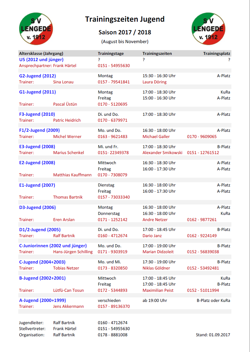Click Jens Akkermann's phone number 0157 - 89136370
This screenshot has height=352, width=250.
click(114, 306)
